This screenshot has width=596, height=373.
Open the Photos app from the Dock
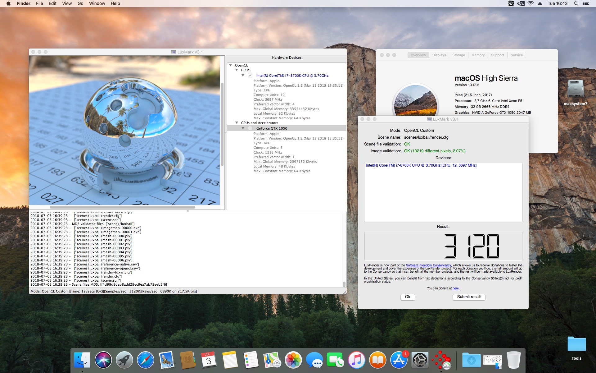[293, 360]
